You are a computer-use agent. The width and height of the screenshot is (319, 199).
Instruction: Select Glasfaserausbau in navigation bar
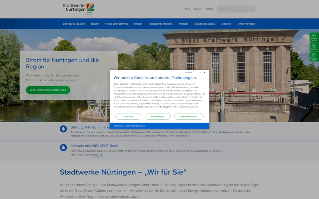pos(205,23)
